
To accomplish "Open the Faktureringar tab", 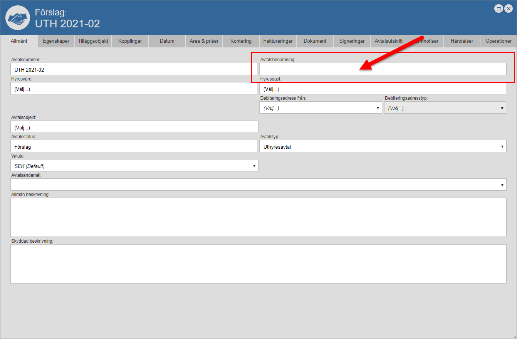I will (278, 41).
